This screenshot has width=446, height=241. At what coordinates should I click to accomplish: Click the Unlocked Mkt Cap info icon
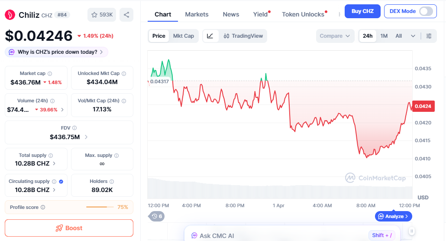tap(124, 74)
